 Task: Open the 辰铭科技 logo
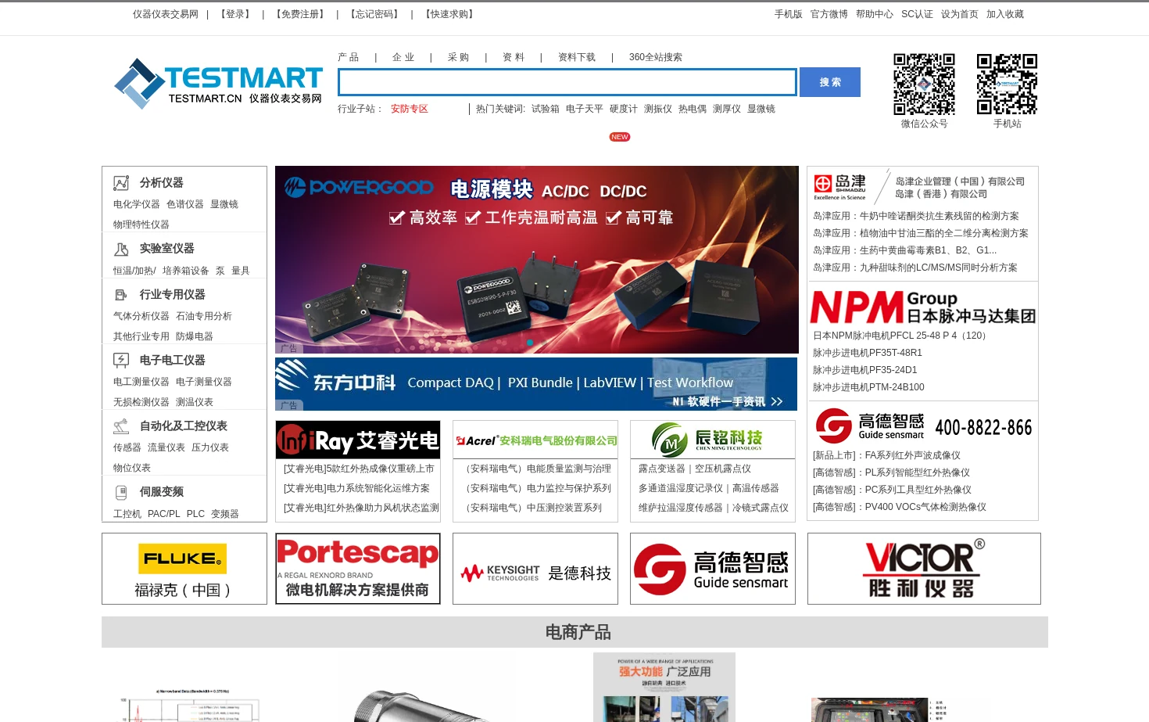(x=713, y=440)
